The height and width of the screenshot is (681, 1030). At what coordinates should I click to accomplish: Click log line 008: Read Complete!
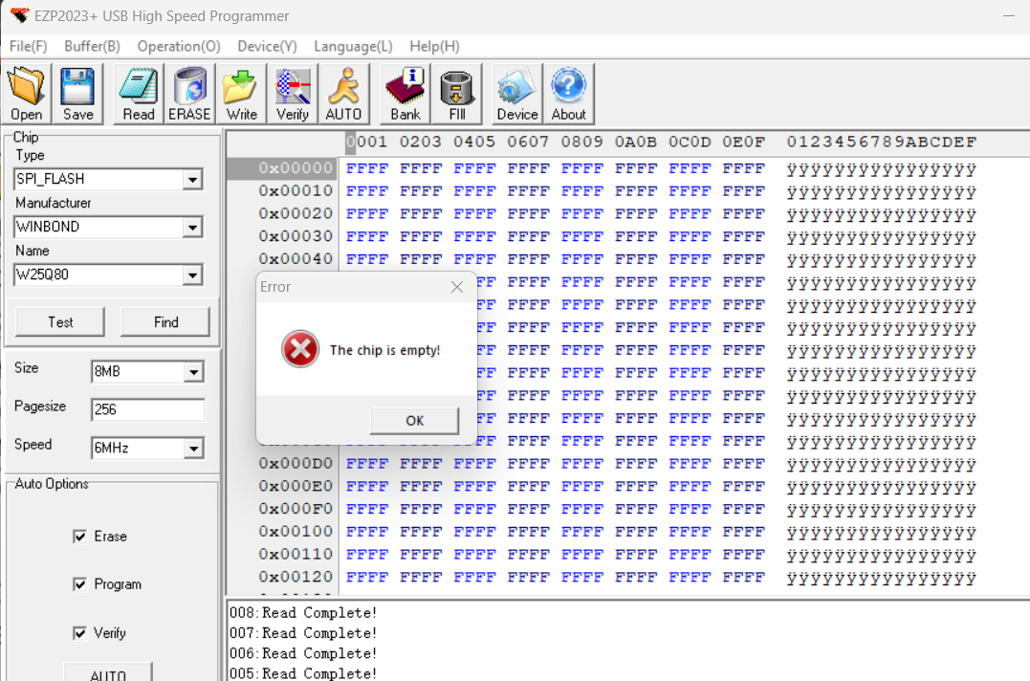coord(303,613)
